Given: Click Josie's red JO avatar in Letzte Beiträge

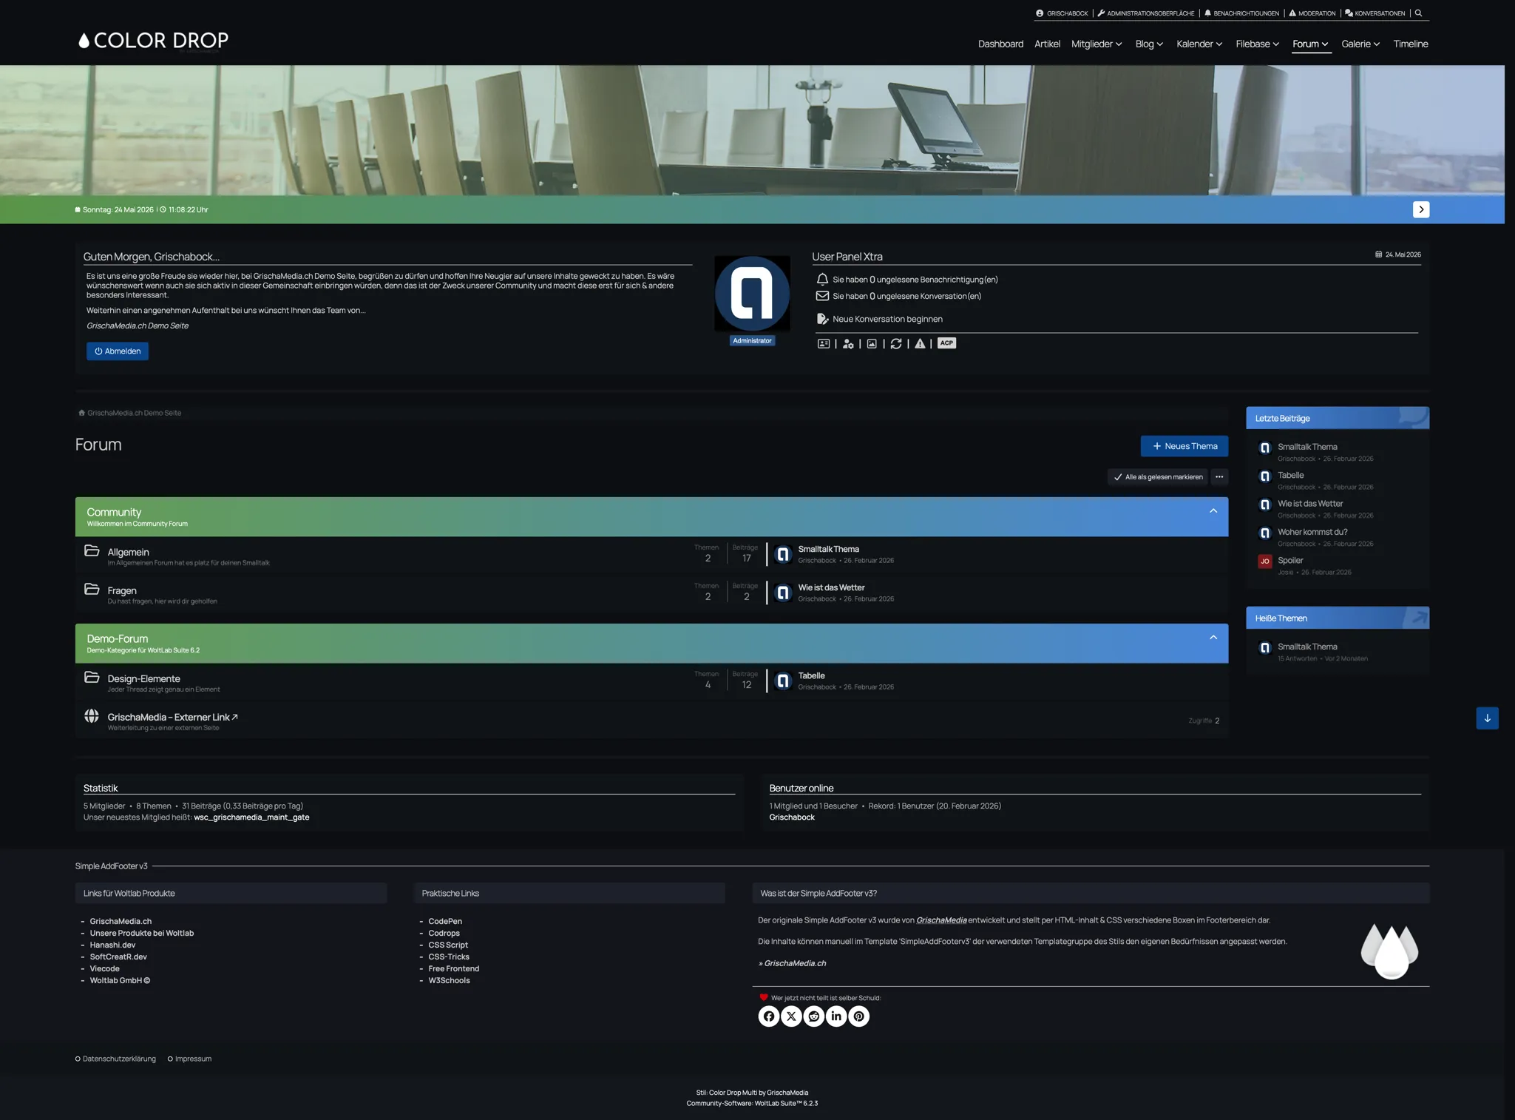Looking at the screenshot, I should (1264, 561).
